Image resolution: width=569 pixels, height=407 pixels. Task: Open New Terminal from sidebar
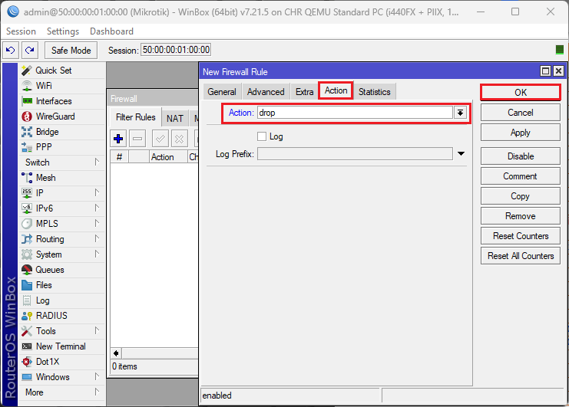(x=62, y=346)
